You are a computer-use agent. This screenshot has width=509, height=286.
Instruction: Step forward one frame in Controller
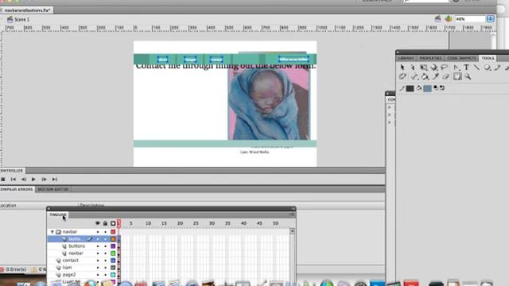44,180
